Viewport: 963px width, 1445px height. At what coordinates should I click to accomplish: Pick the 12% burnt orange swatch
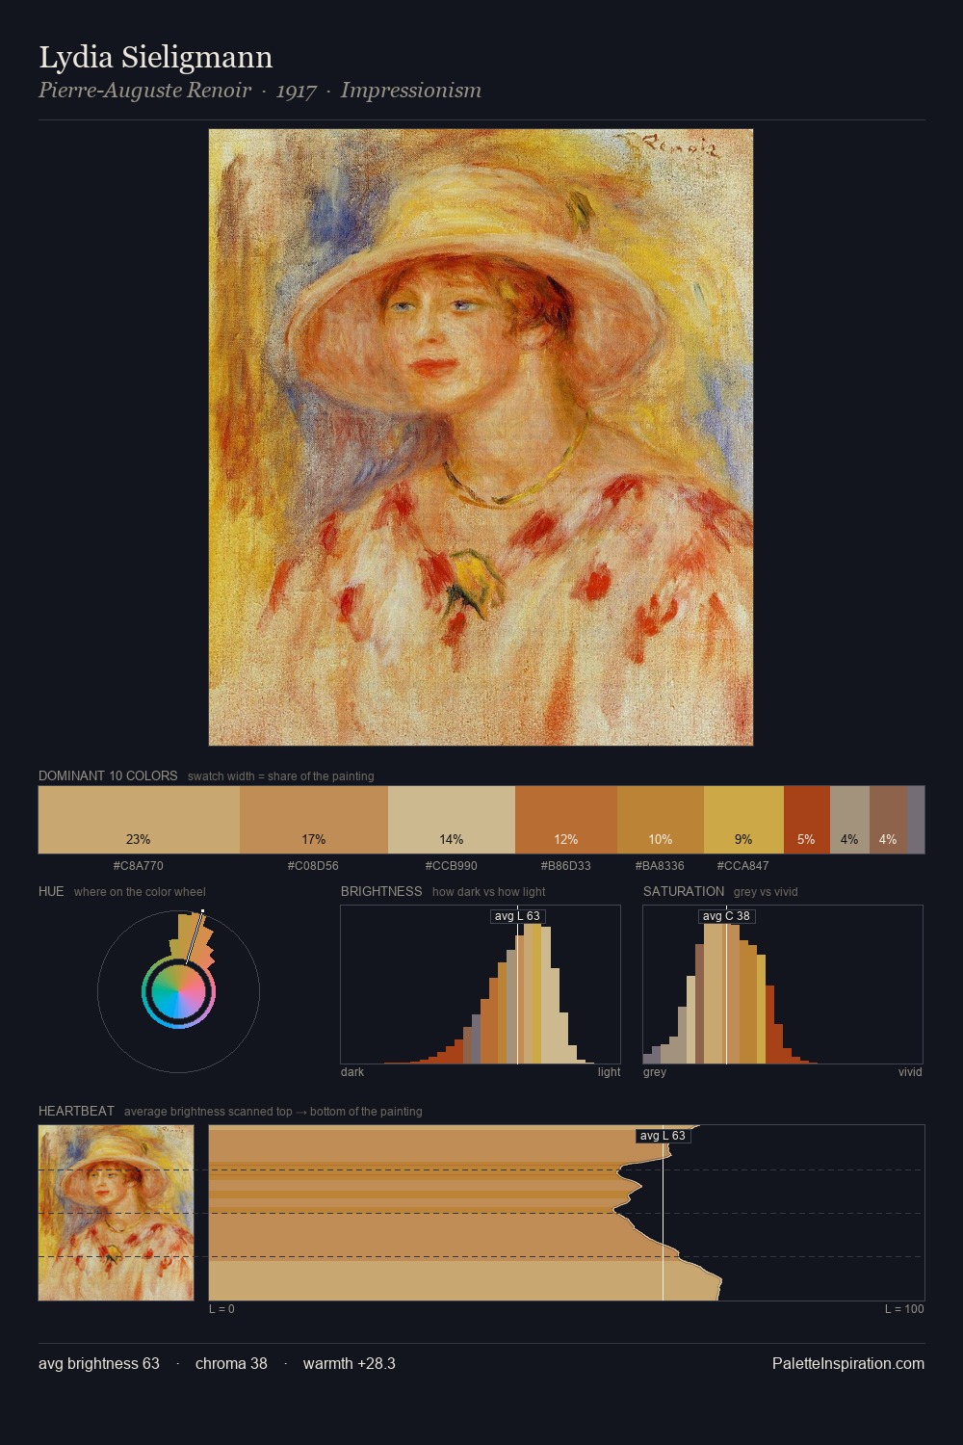(566, 820)
